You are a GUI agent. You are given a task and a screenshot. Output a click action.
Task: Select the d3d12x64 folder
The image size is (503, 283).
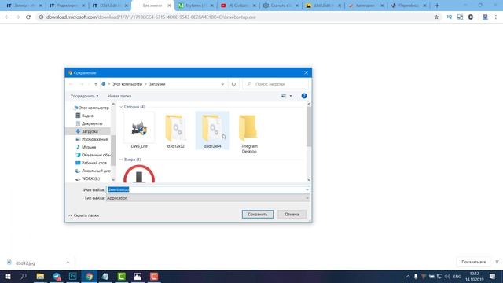click(212, 131)
